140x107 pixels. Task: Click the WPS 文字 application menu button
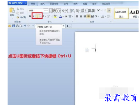click(17, 3)
